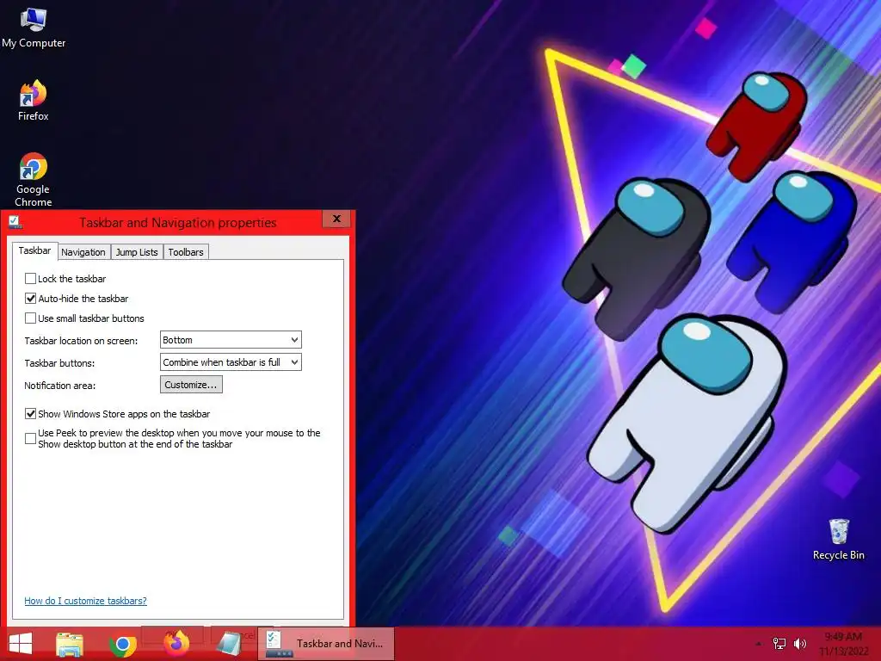This screenshot has height=661, width=881.
Task: Select Taskbar and Navi... taskbar button
Action: 326,644
